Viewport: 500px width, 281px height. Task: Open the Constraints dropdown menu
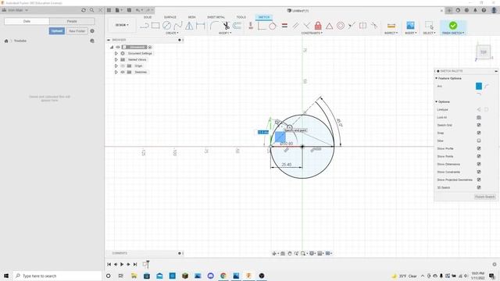click(312, 33)
